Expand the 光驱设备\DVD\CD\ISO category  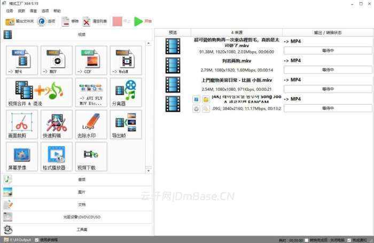click(77, 217)
